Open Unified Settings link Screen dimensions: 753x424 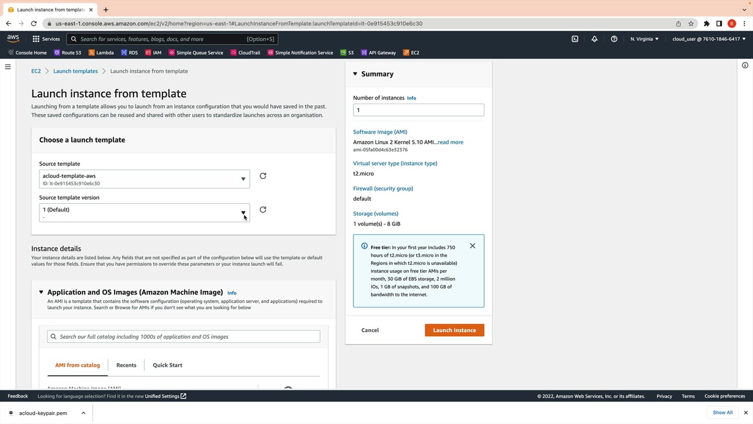(166, 396)
